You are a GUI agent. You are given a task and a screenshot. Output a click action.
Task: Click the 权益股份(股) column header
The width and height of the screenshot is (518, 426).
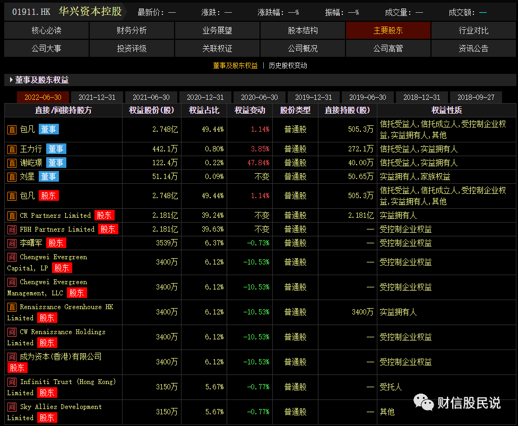click(x=152, y=110)
